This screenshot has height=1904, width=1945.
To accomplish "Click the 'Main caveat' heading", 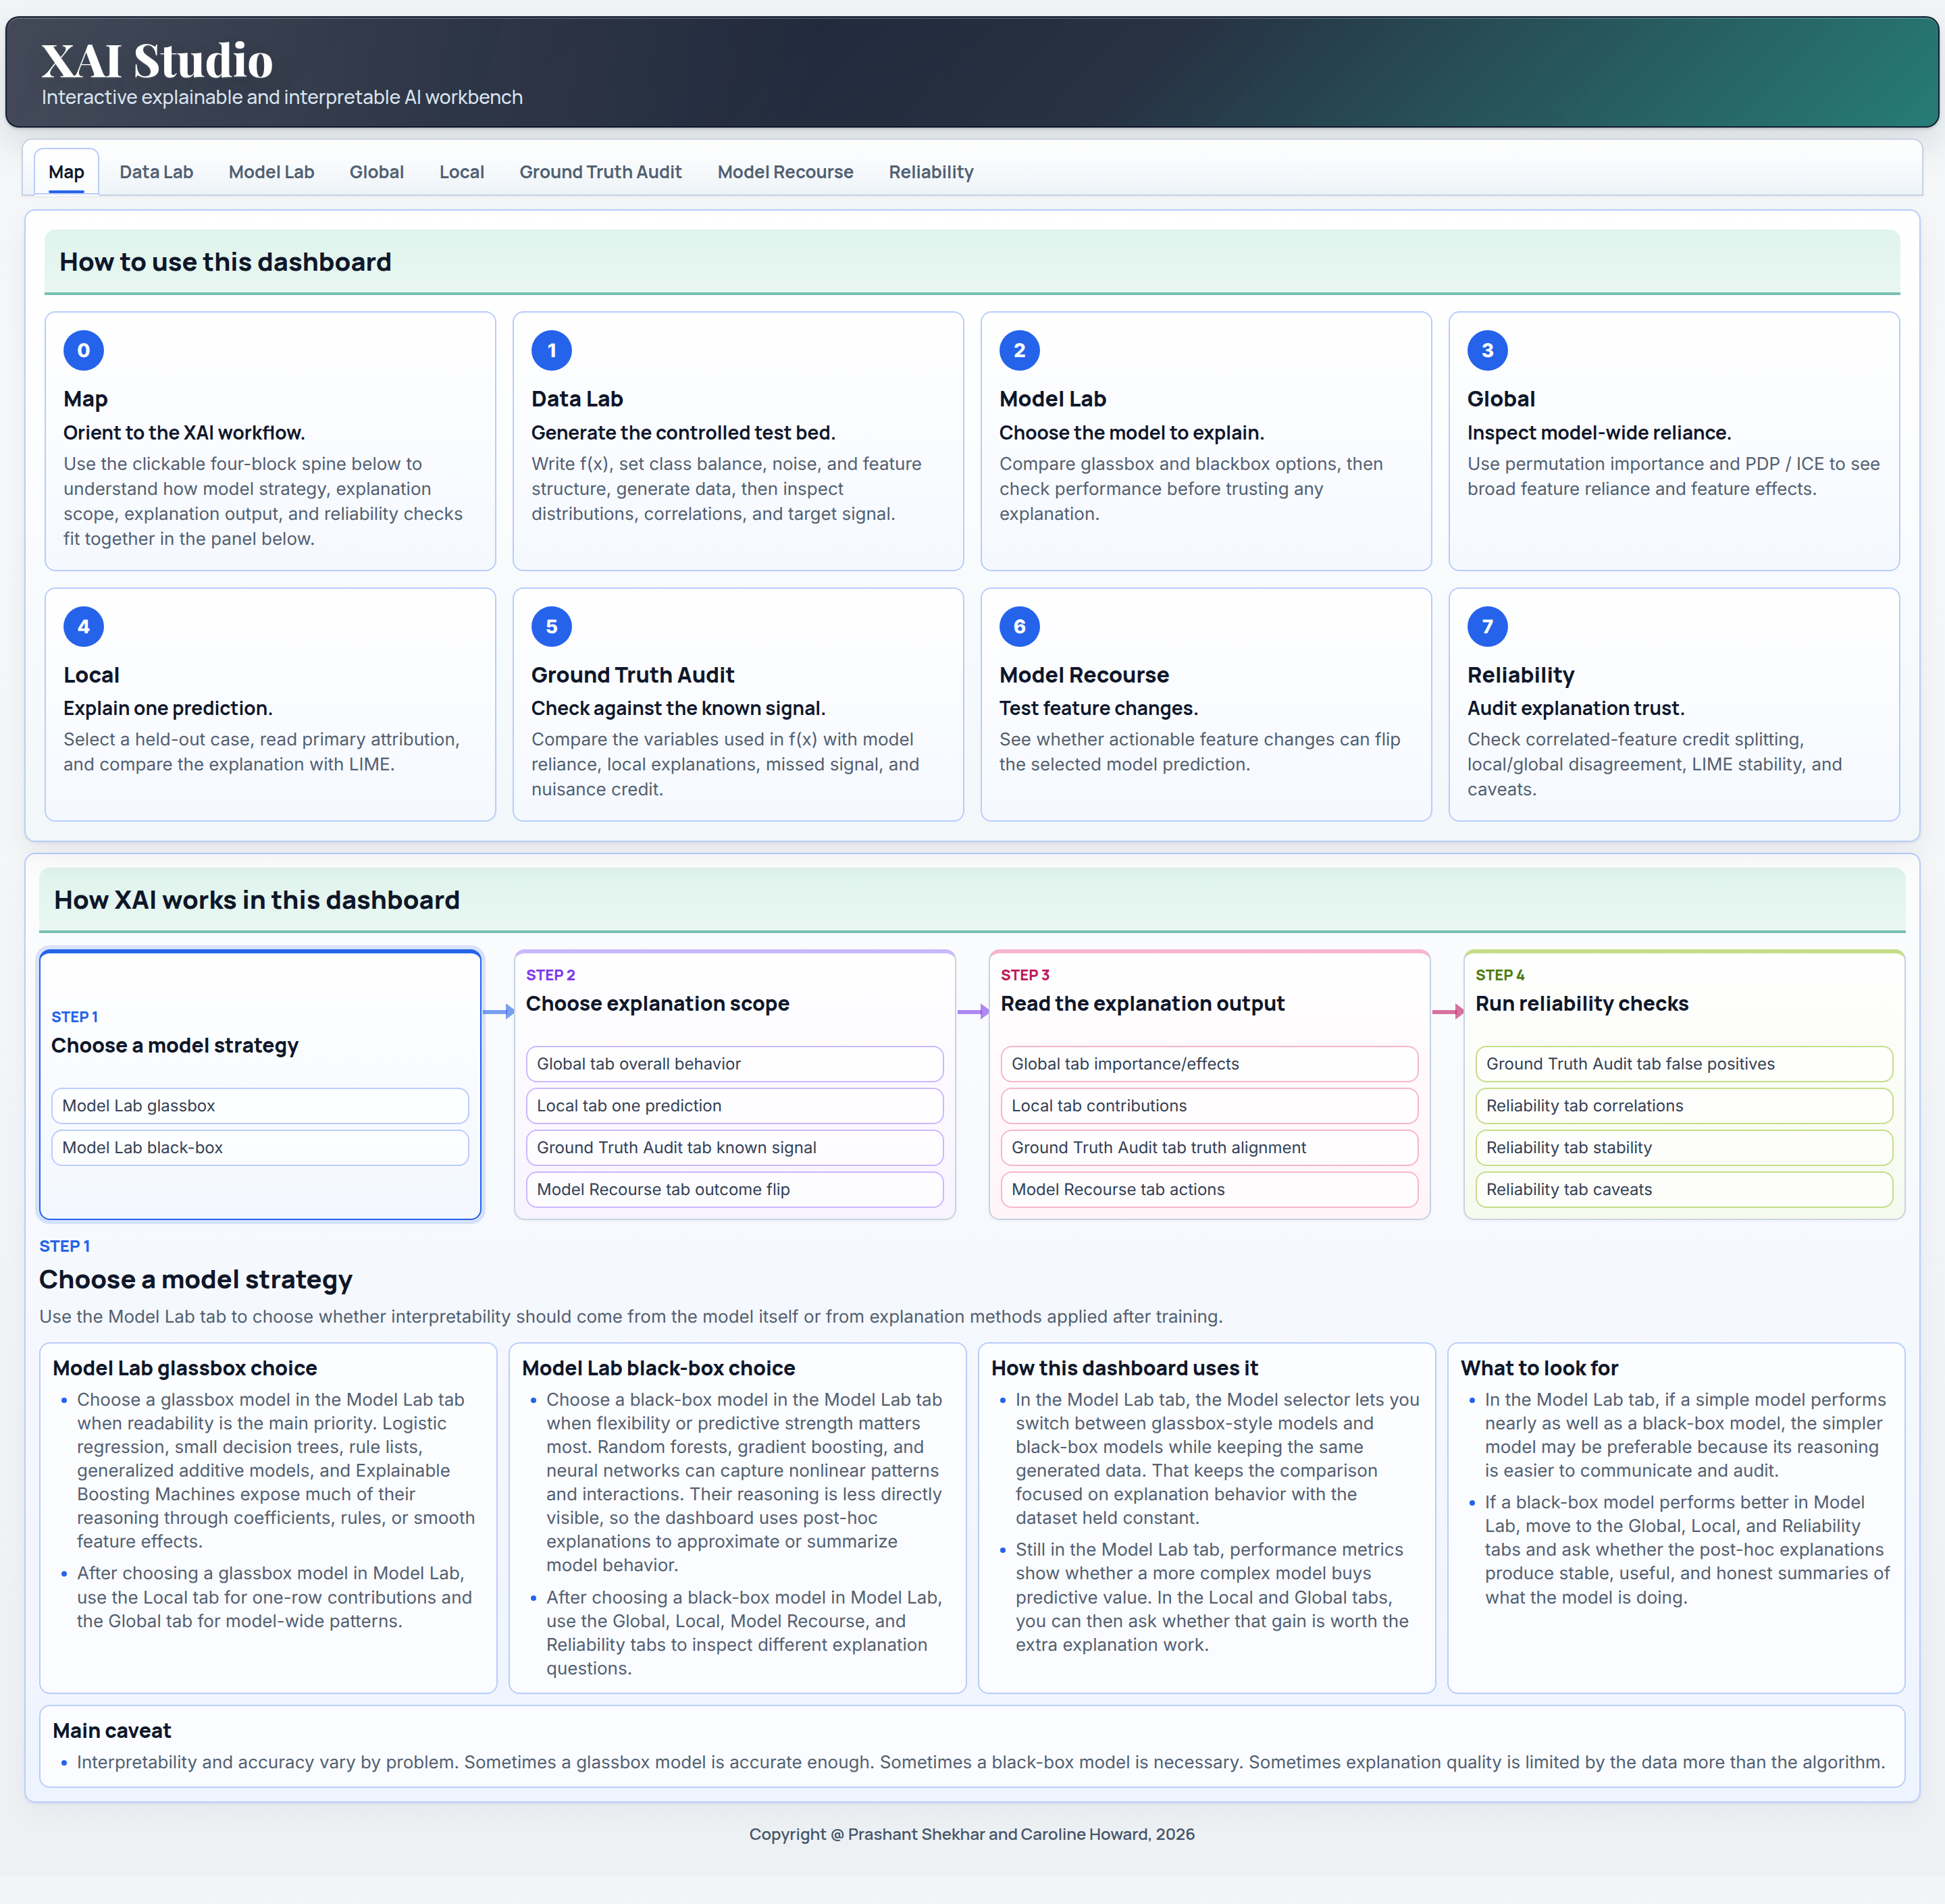I will [x=112, y=1731].
